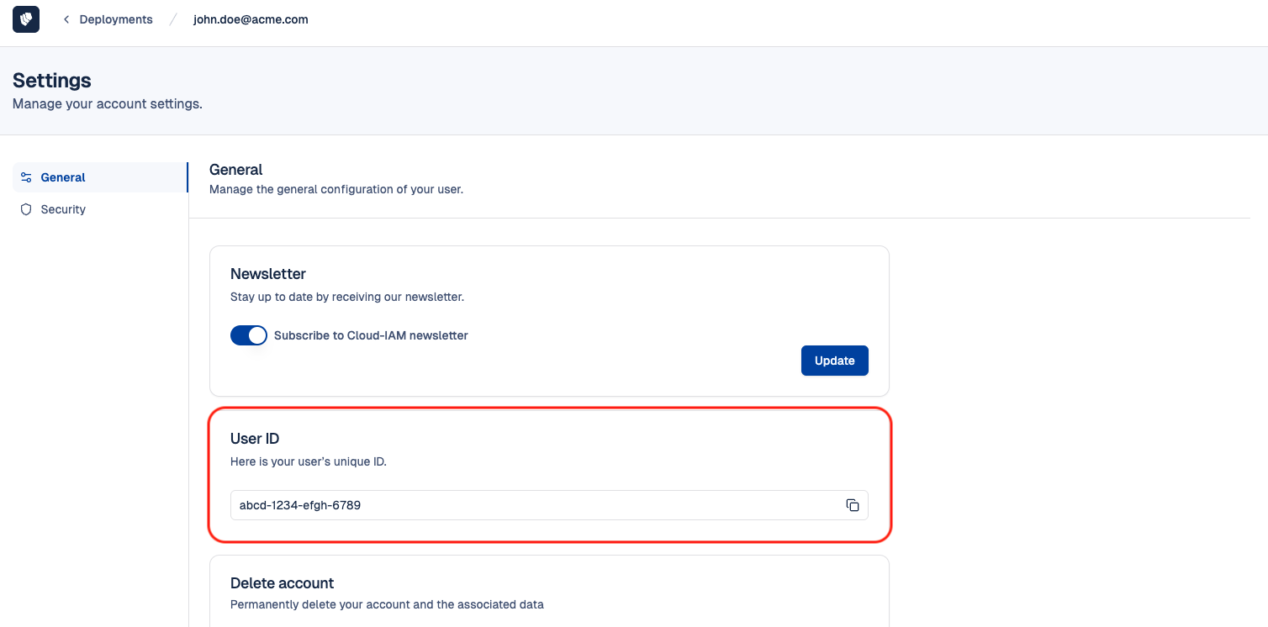Viewport: 1268px width, 627px height.
Task: Click 'Subscribe to Cloud-IAM newsletter' label
Action: (x=371, y=335)
